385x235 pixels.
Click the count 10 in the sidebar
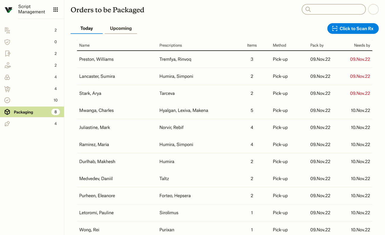click(56, 100)
